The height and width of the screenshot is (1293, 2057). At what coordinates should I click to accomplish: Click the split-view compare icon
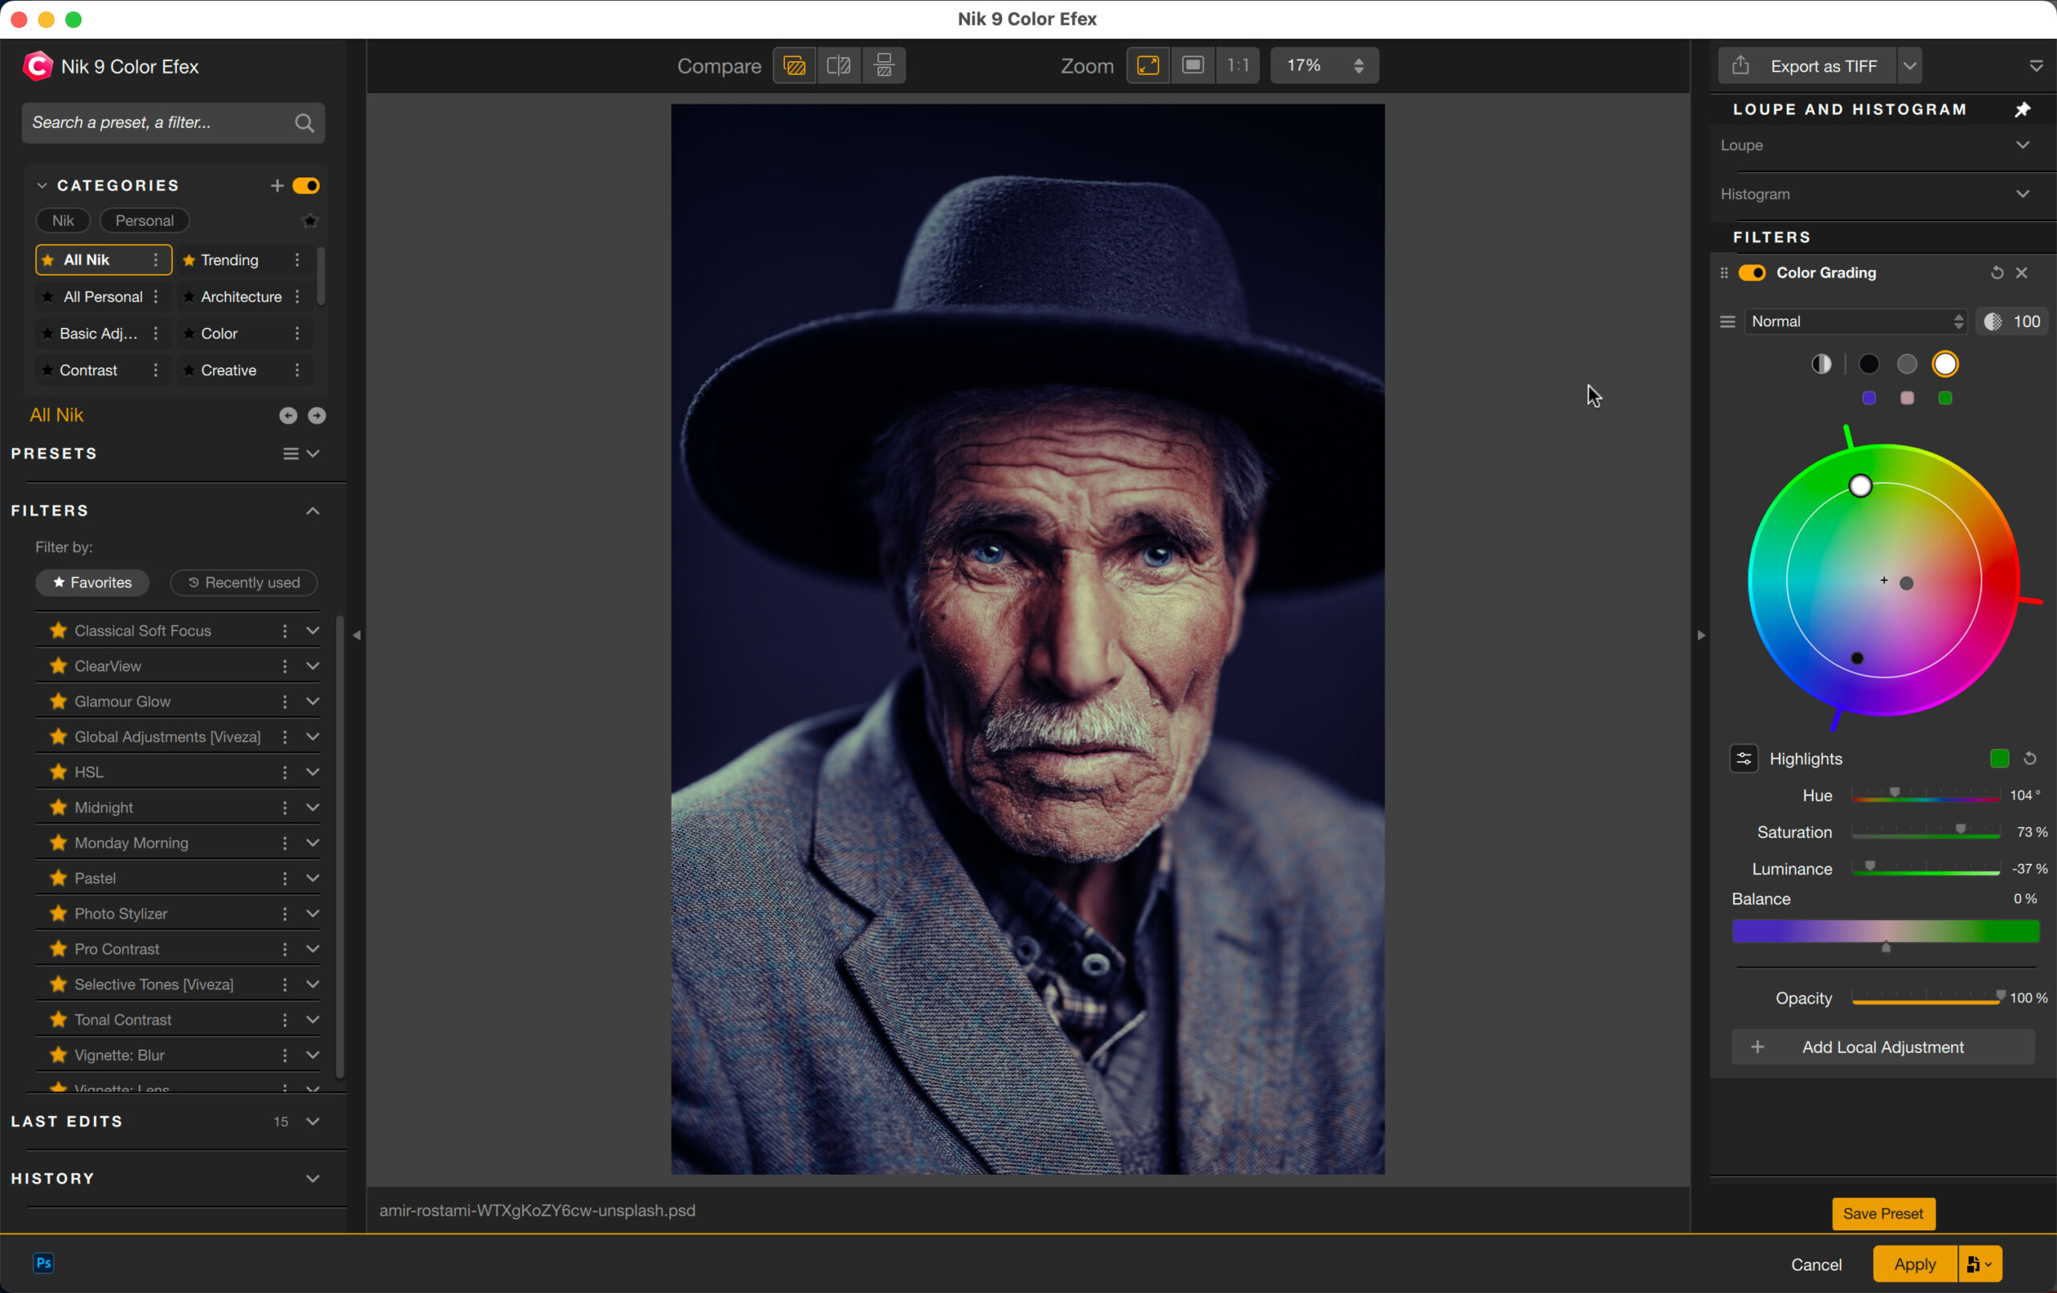tap(839, 66)
